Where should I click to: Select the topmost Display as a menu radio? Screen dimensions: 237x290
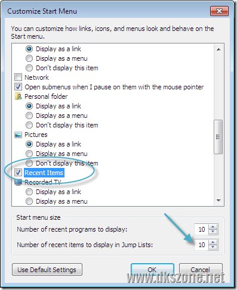[29, 58]
